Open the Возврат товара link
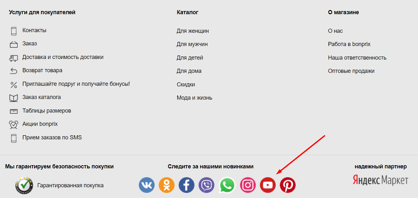The image size is (418, 198). (x=42, y=70)
